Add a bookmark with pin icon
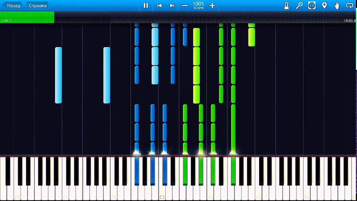 [324, 5]
